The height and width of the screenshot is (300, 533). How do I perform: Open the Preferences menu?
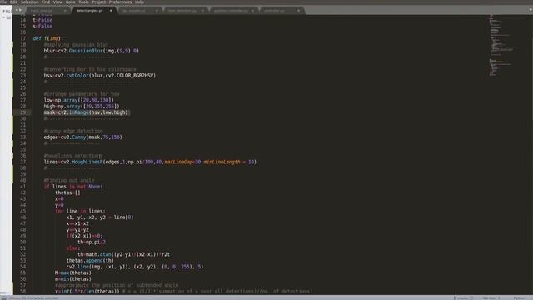(120, 2)
